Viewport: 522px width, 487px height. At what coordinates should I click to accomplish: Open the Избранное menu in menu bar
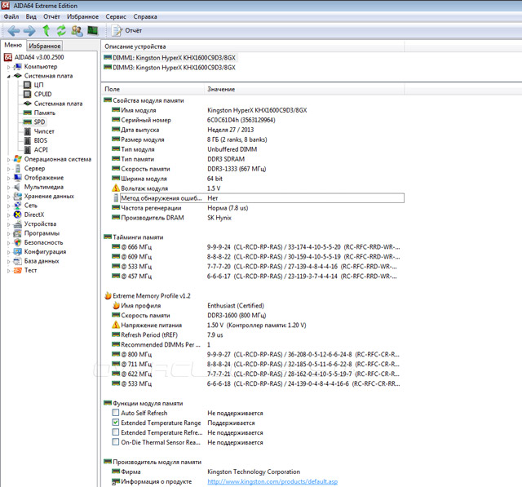(x=82, y=16)
